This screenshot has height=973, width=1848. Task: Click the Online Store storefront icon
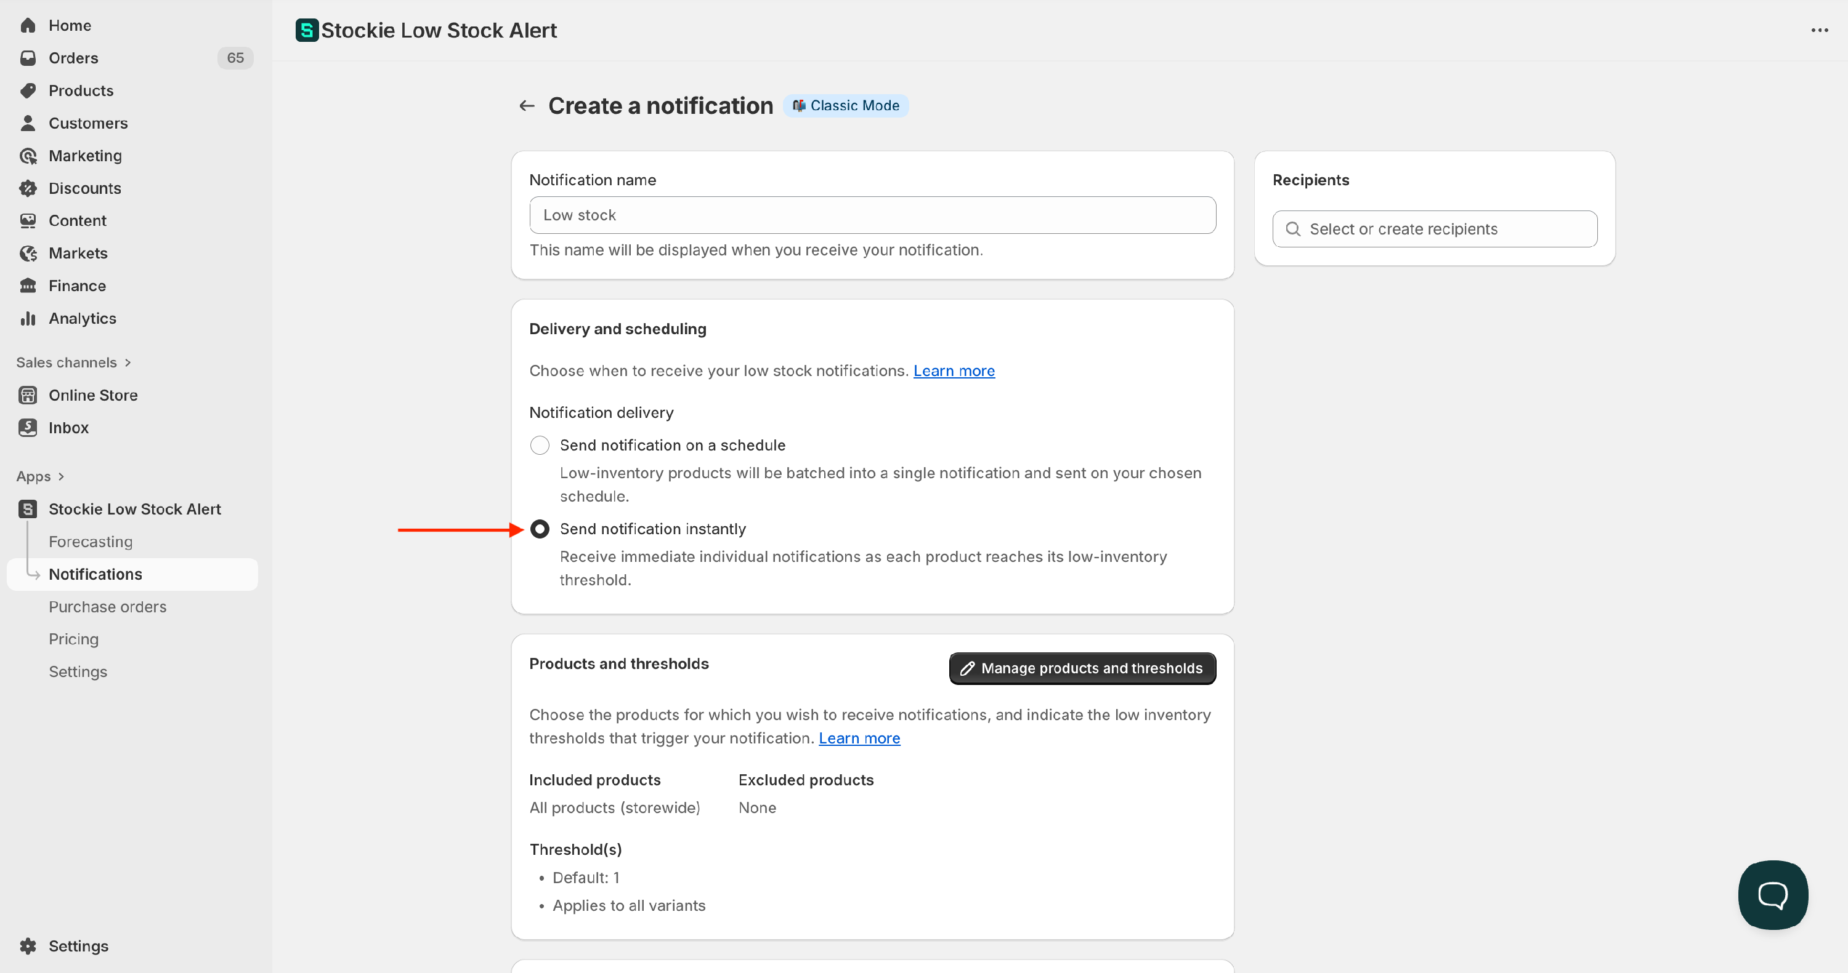(28, 394)
